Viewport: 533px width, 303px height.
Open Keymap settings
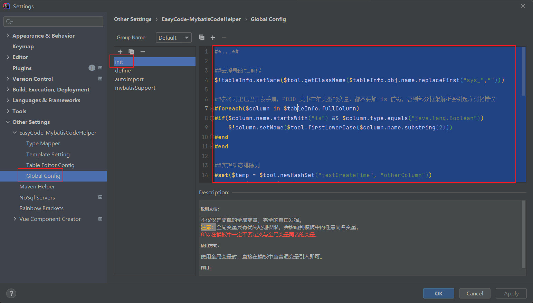point(23,46)
